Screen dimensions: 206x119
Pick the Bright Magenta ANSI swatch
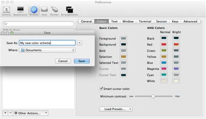[x=176, y=69]
